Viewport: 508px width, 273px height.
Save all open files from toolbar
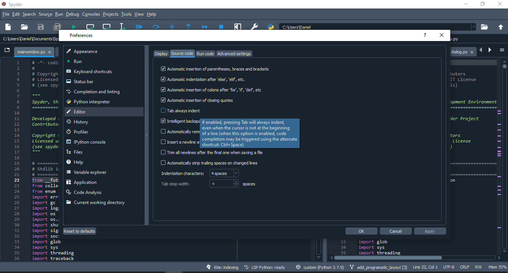tap(57, 26)
